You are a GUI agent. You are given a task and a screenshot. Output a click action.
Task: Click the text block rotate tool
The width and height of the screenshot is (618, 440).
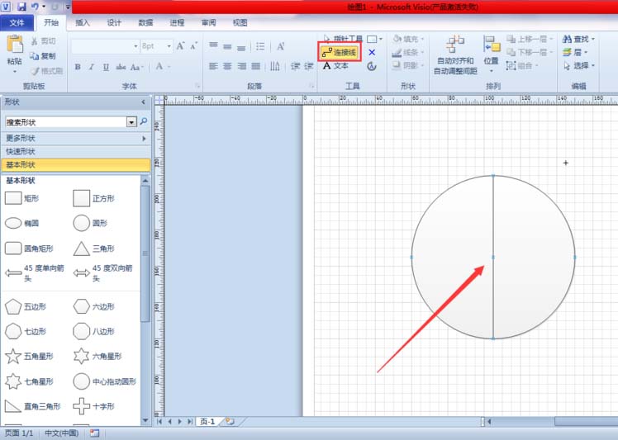click(x=372, y=66)
